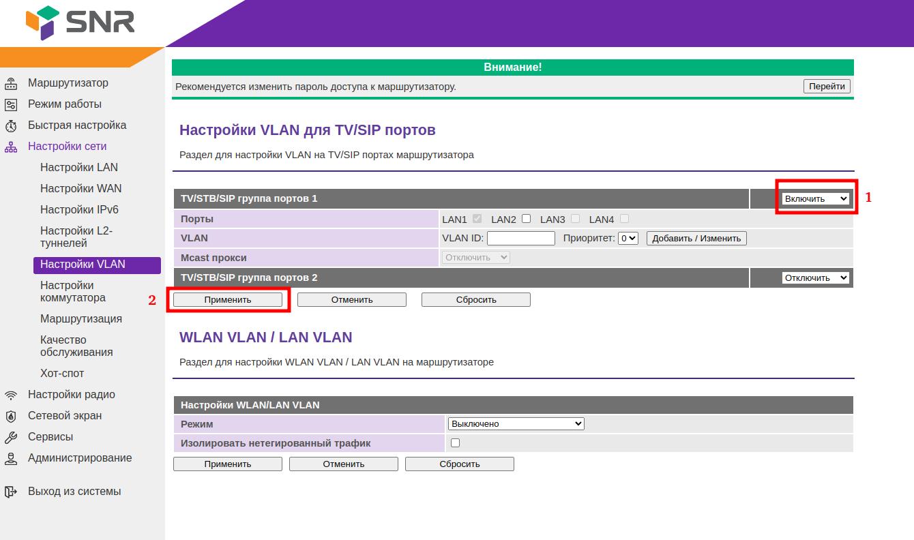Click the Wi-Fi icon beside Настройки радио
The width and height of the screenshot is (914, 540).
point(11,395)
